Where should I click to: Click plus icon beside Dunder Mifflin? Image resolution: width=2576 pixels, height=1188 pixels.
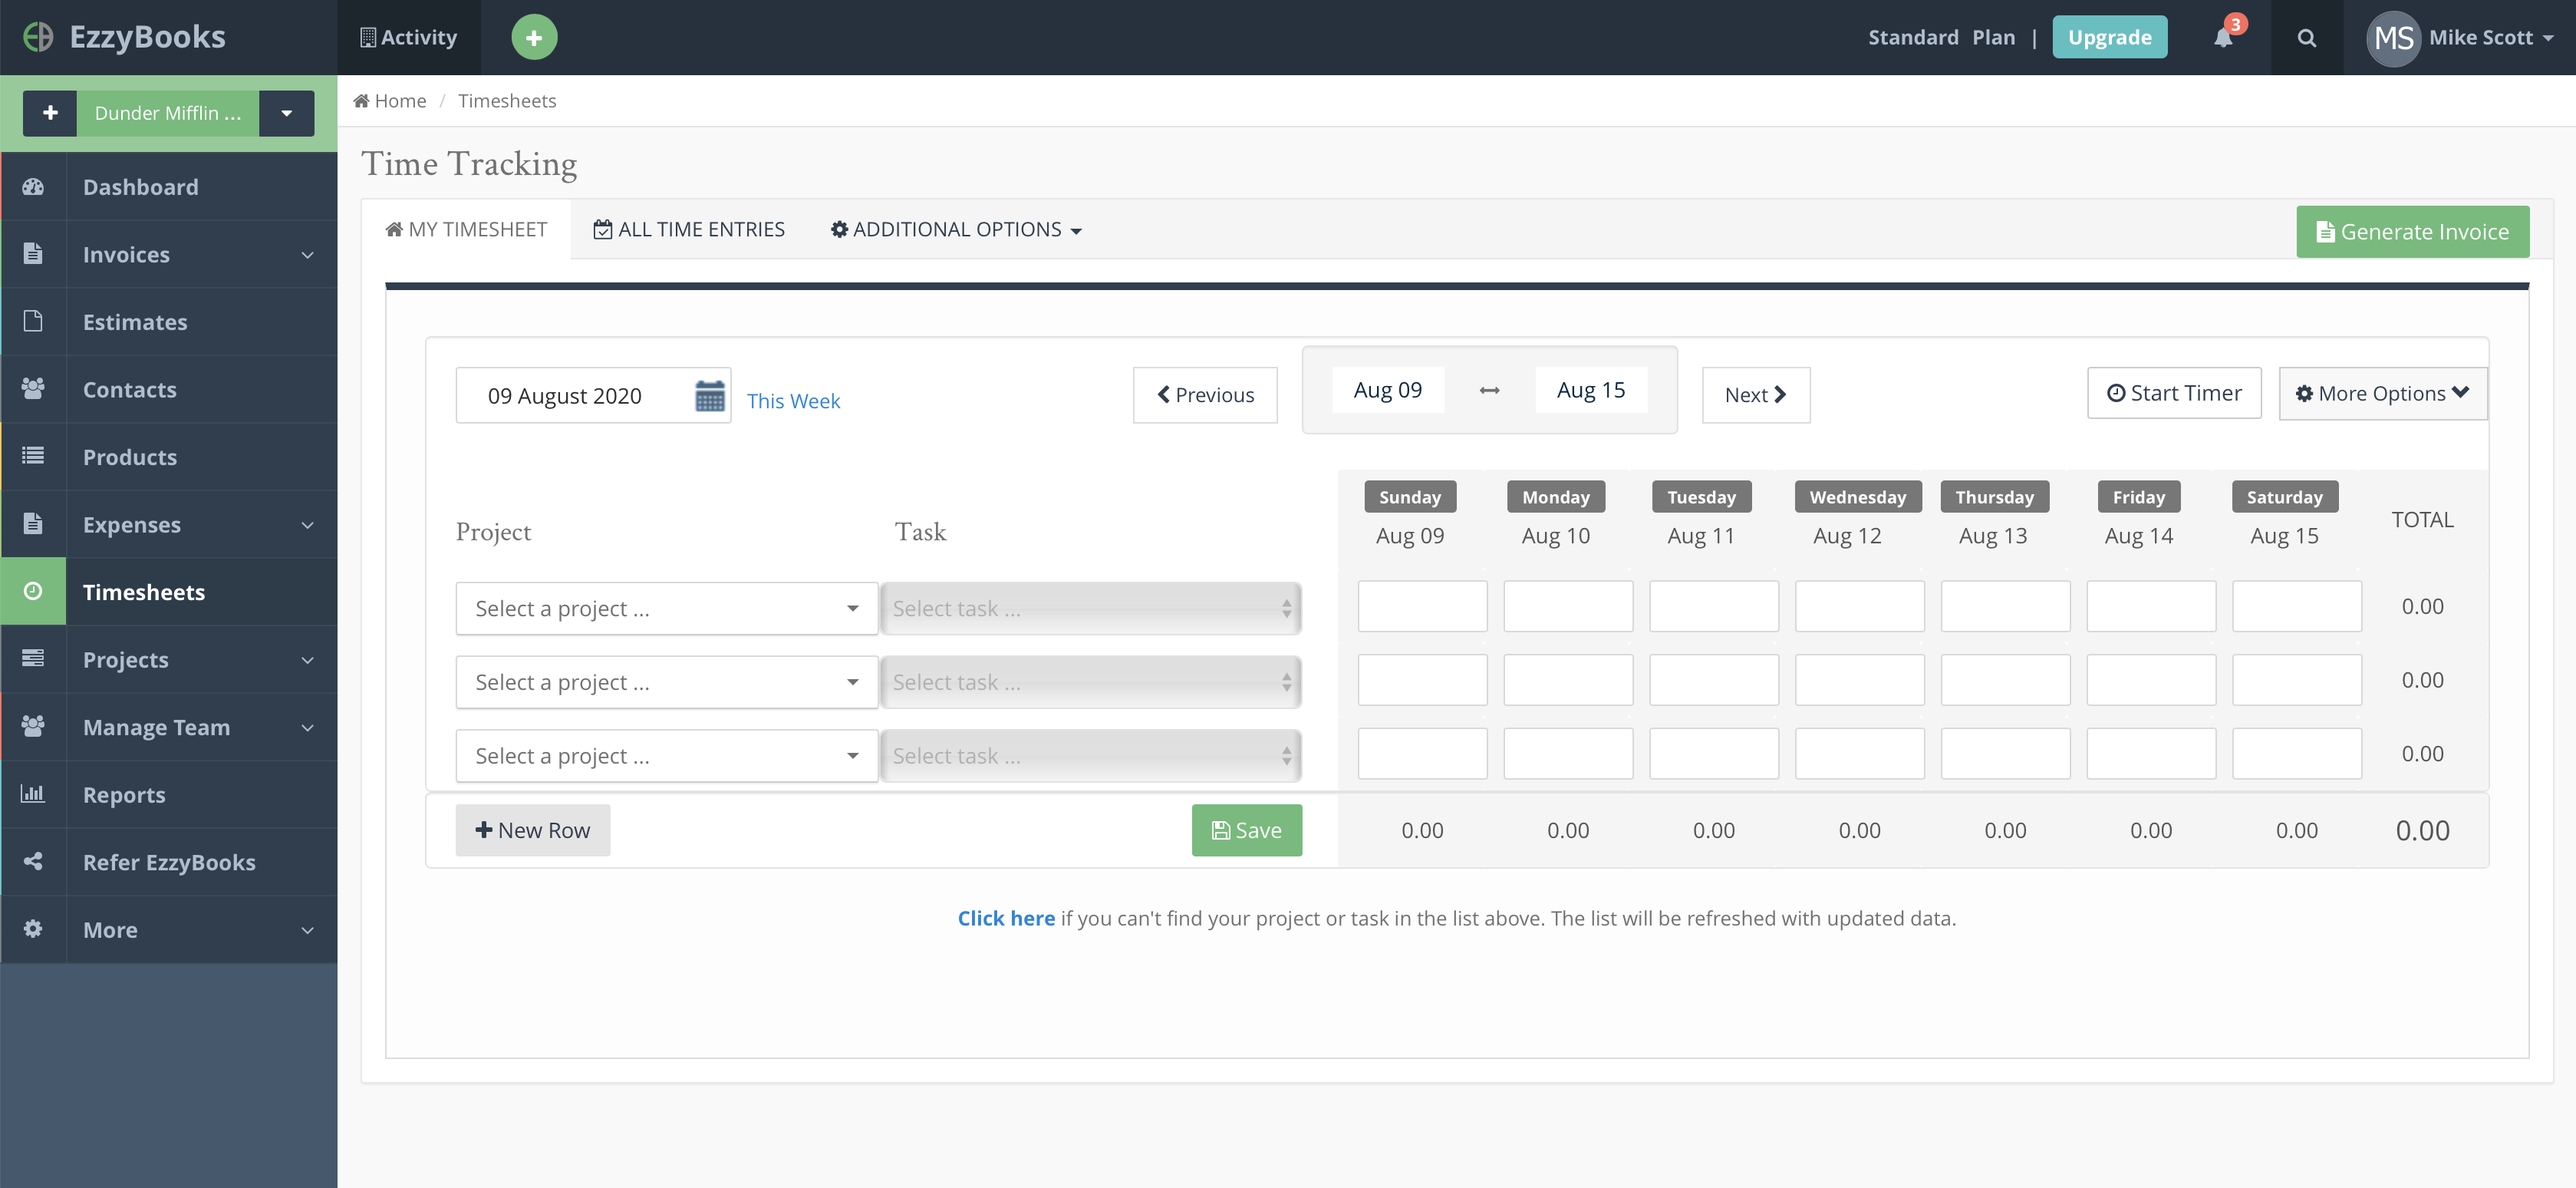50,113
